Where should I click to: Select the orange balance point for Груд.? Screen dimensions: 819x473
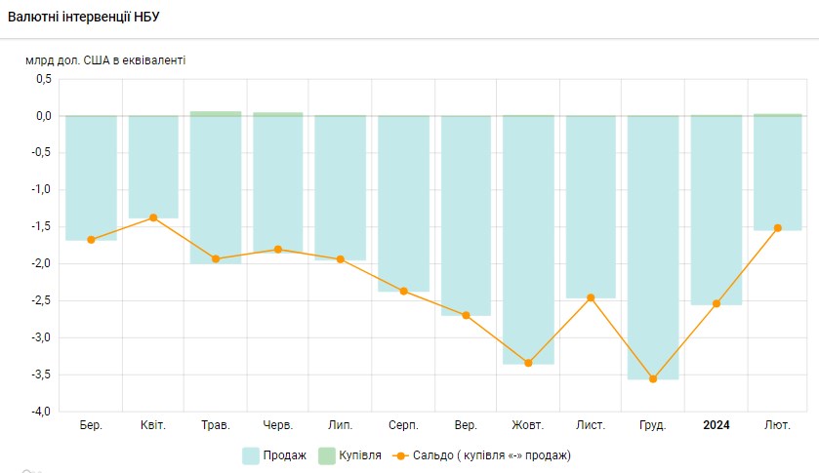coord(653,378)
